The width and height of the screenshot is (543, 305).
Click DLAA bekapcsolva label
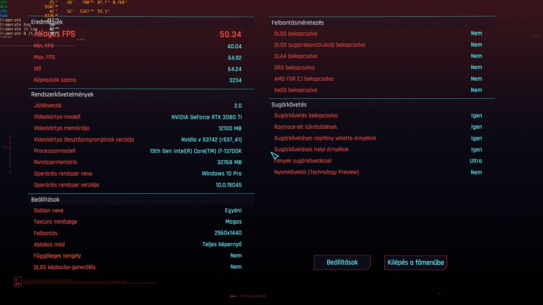click(295, 56)
